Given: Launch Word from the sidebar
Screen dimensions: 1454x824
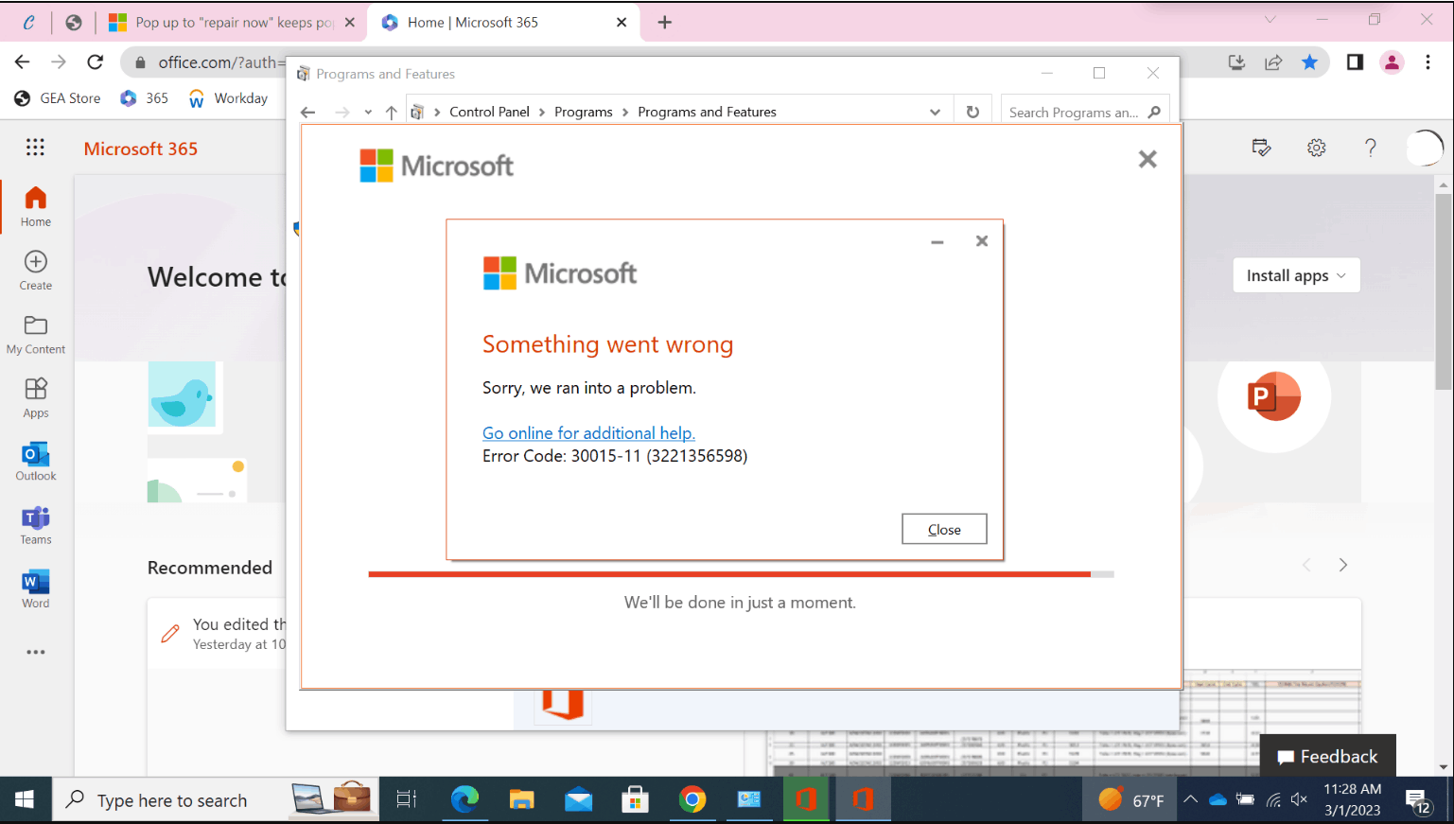Looking at the screenshot, I should point(36,588).
